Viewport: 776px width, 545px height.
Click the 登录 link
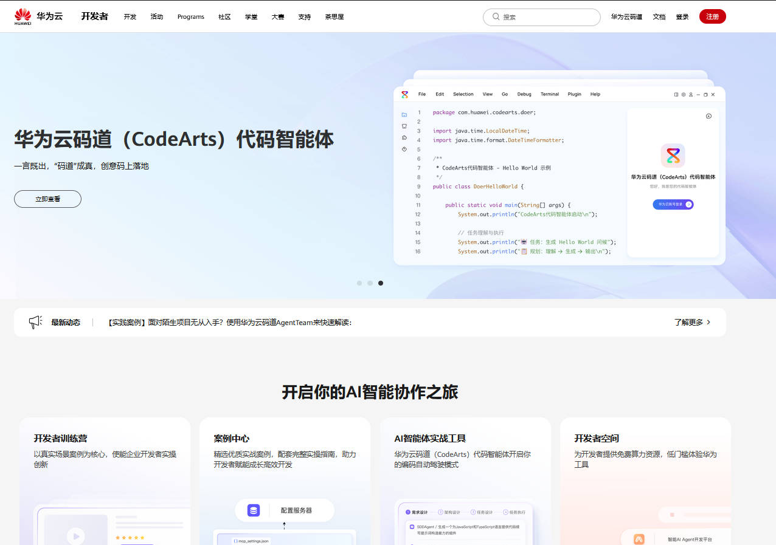682,17
